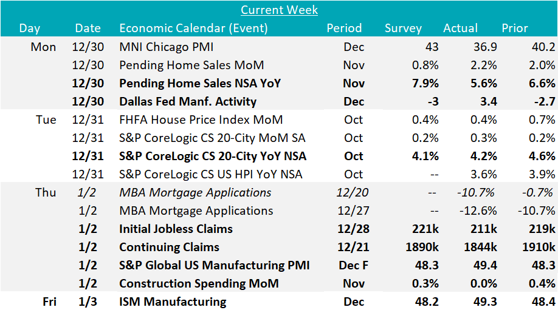
Task: Click S&P Global US Manufacturing PMI
Action: [214, 265]
